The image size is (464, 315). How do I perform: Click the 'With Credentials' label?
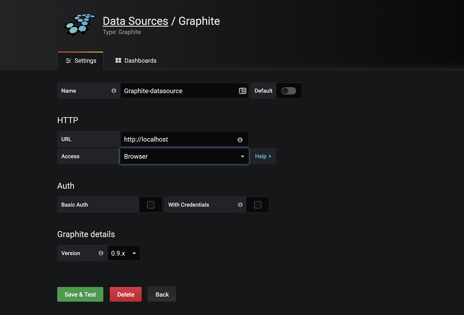pos(189,205)
